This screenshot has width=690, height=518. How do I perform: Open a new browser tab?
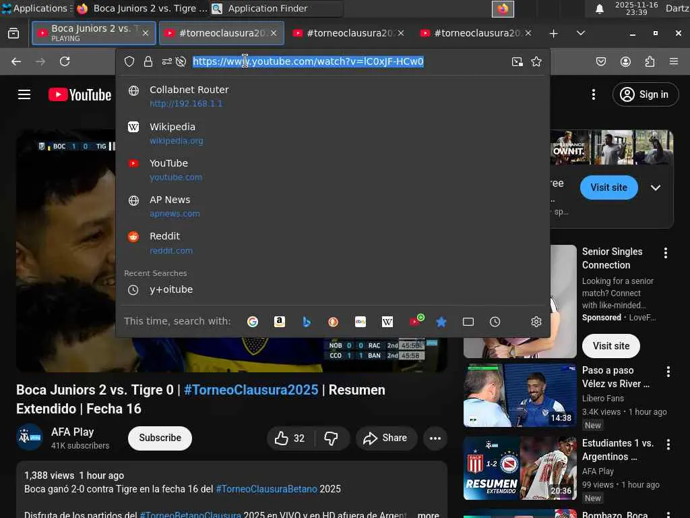click(554, 34)
